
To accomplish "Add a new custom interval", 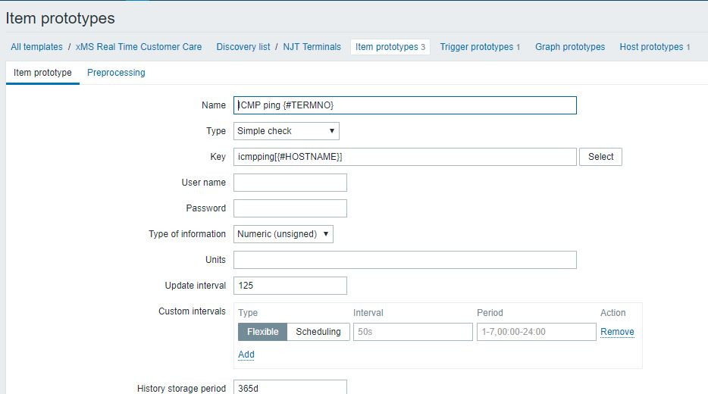I will tap(246, 355).
